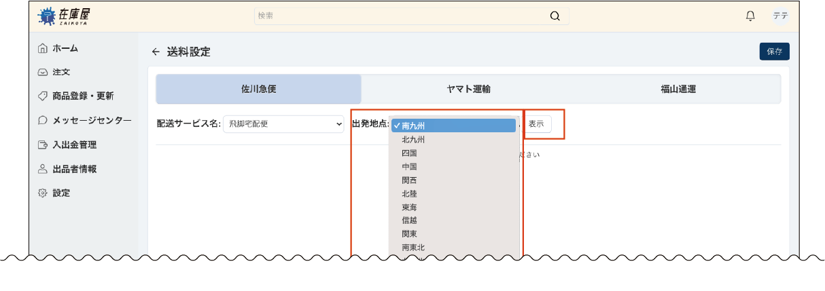Open the 配送サービス名 dropdown
The width and height of the screenshot is (825, 291).
coord(283,124)
